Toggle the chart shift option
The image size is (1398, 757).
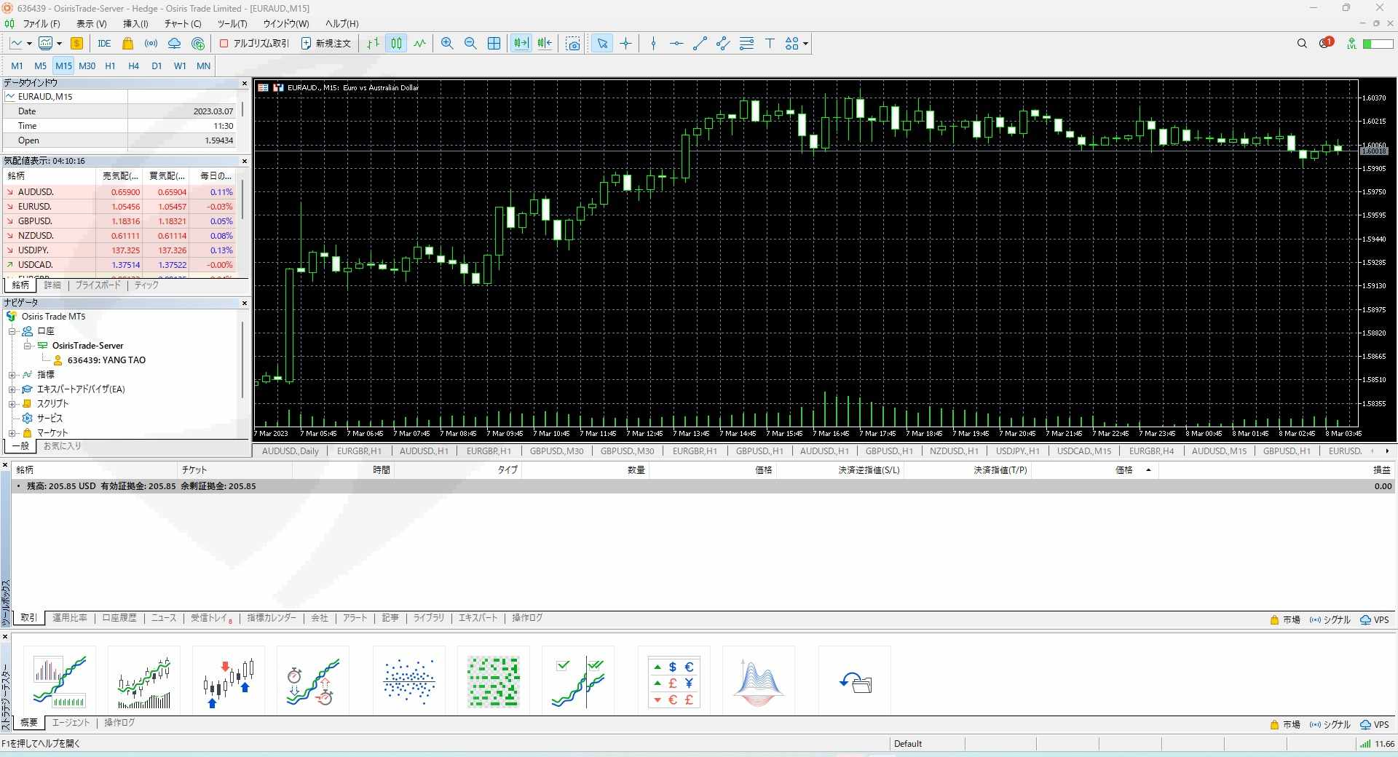pos(545,44)
